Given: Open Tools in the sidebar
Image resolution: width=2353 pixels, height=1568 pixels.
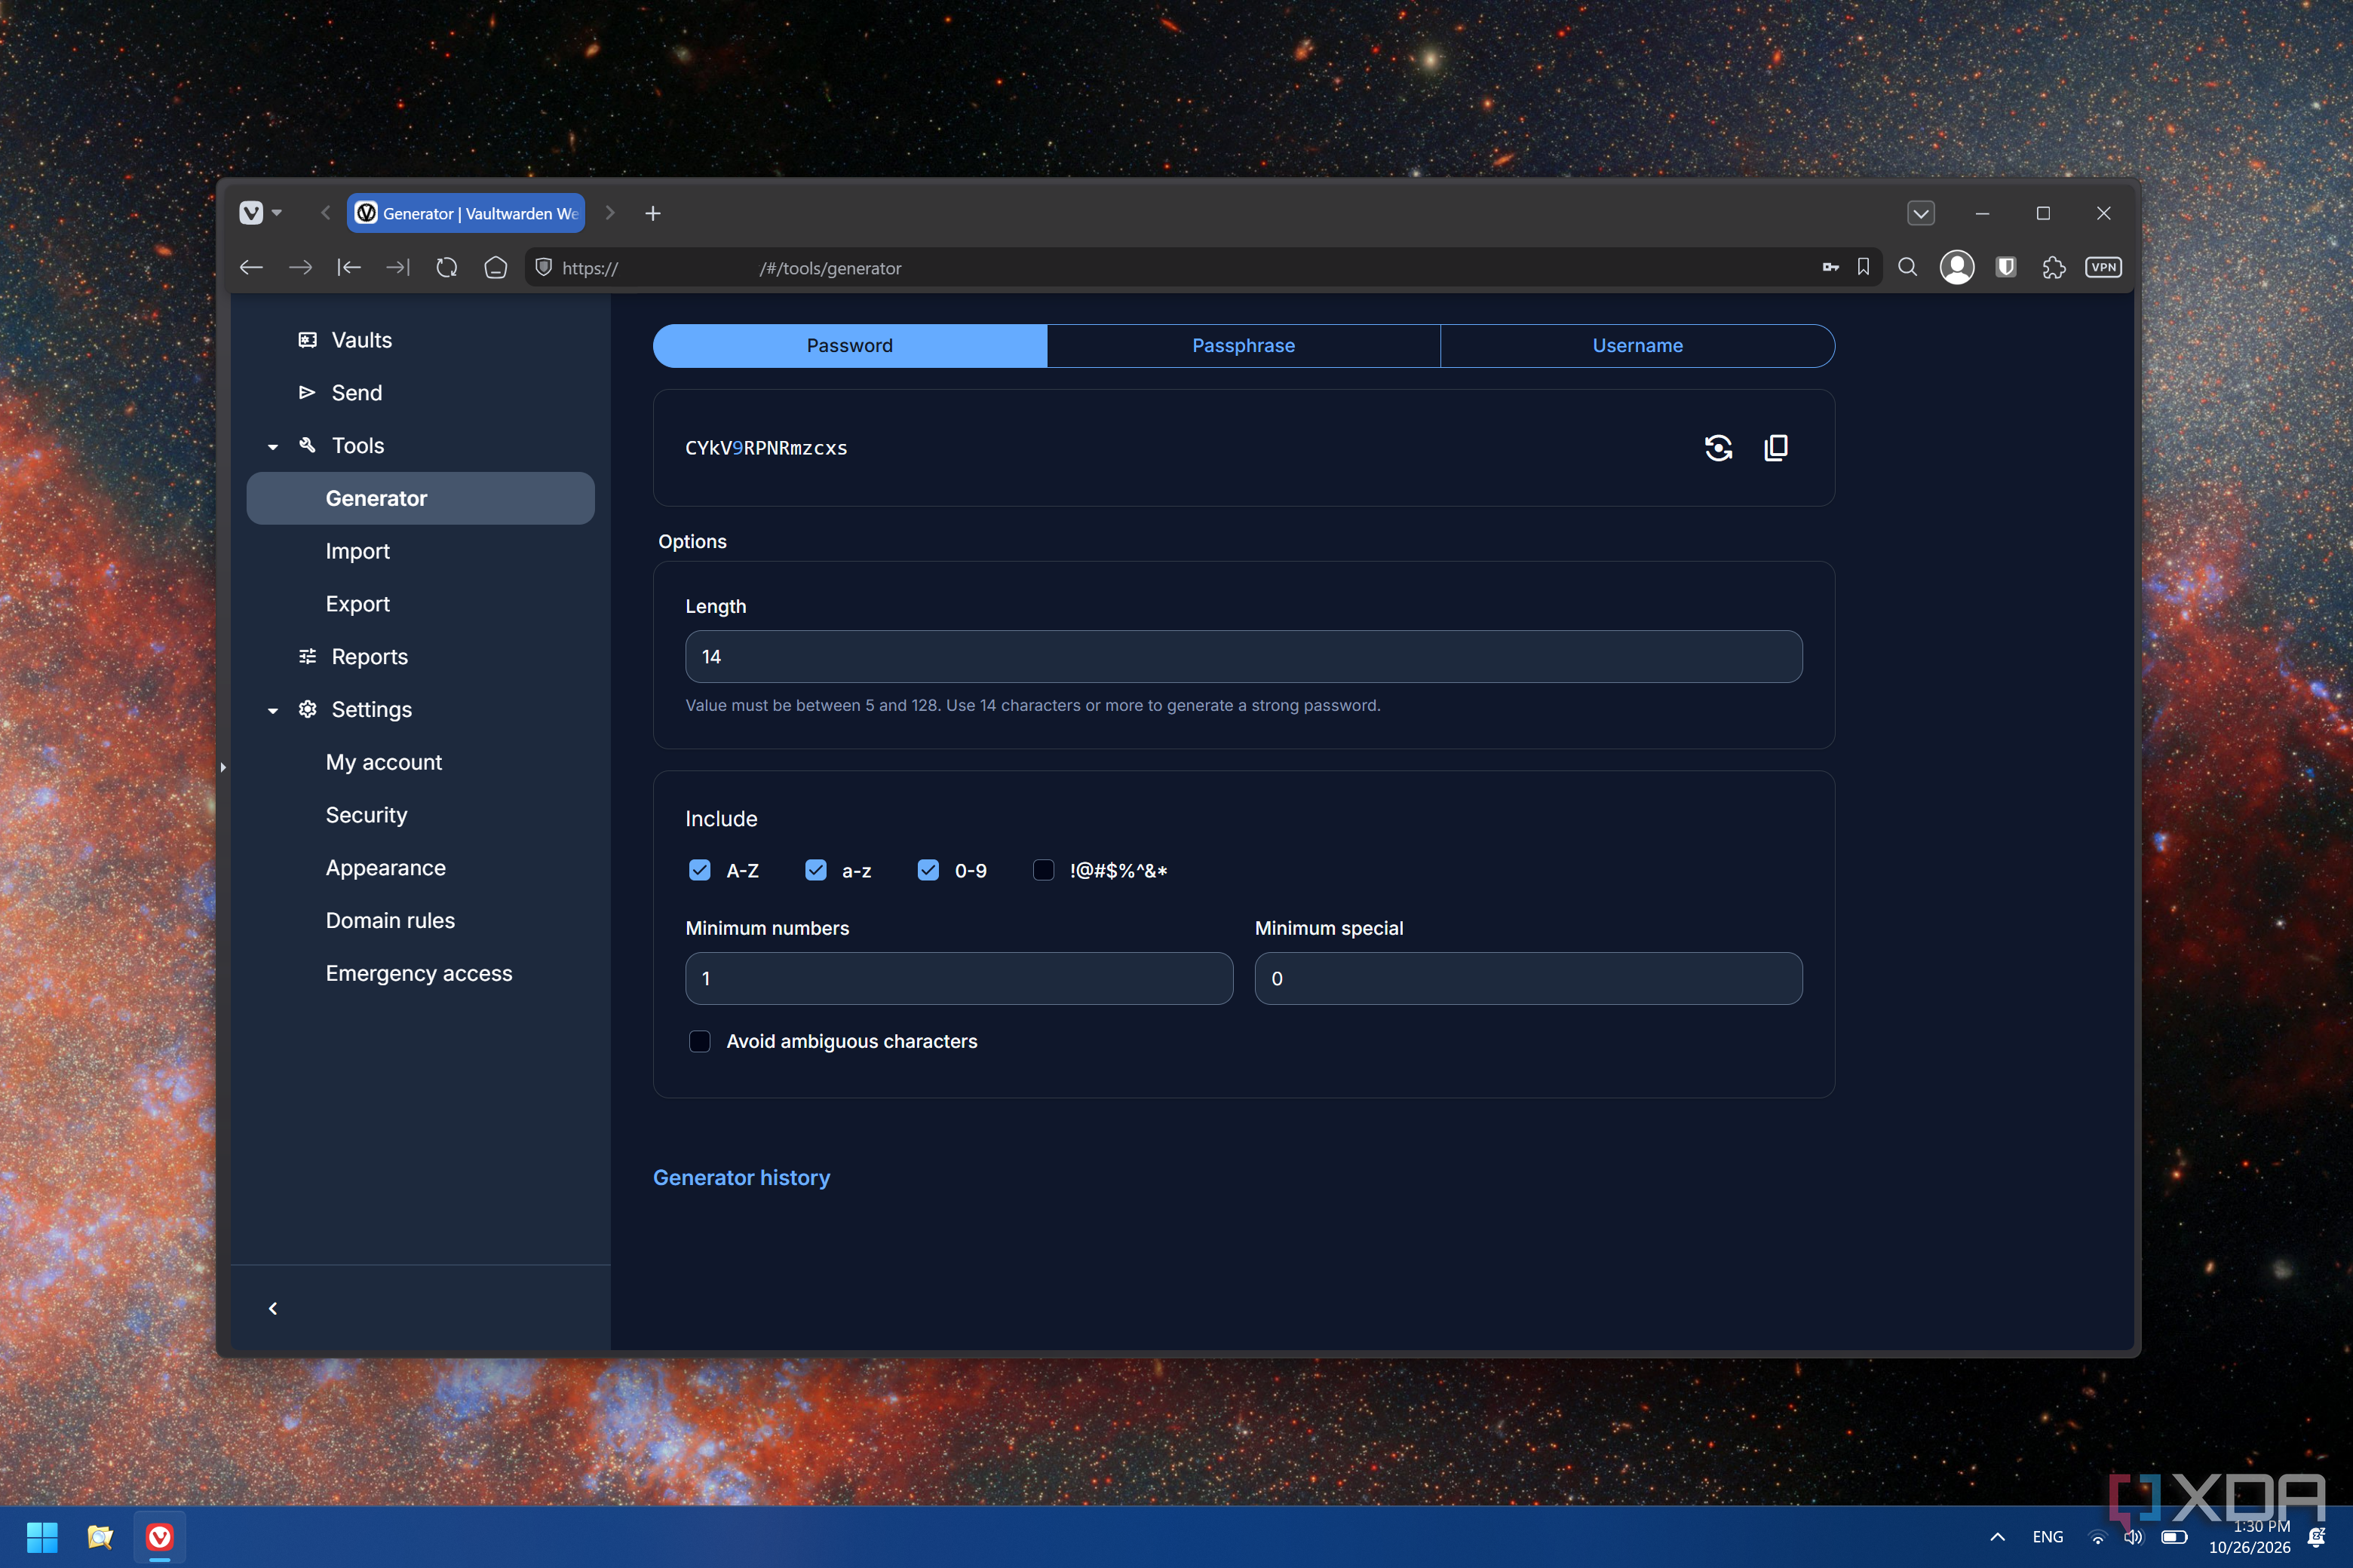Looking at the screenshot, I should (358, 446).
